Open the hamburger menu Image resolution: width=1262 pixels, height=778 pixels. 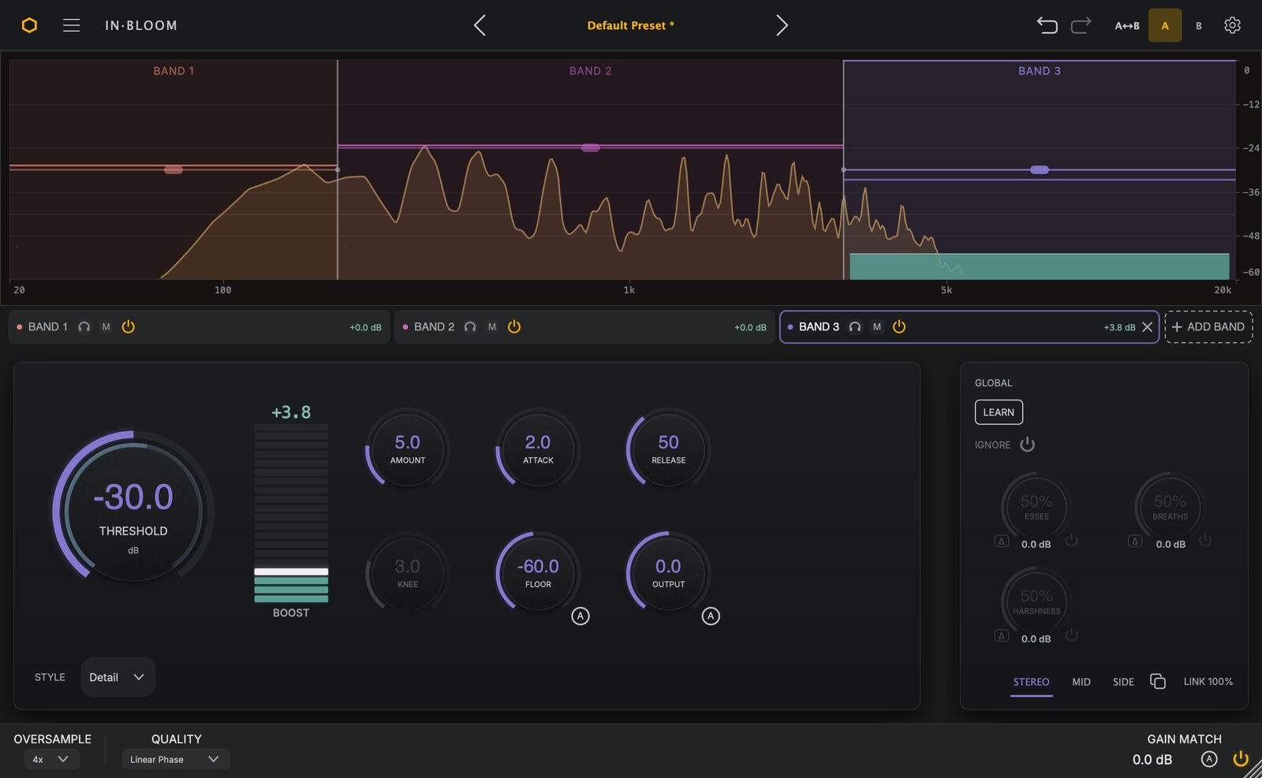tap(71, 25)
